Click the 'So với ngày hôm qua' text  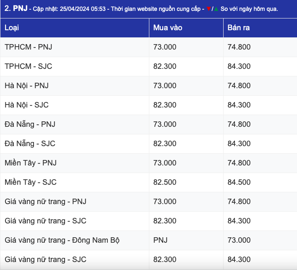pyautogui.click(x=252, y=9)
